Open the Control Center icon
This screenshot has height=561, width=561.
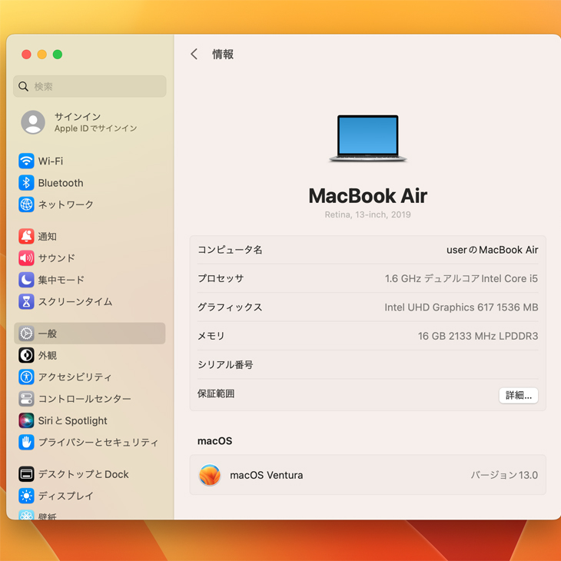(x=26, y=399)
